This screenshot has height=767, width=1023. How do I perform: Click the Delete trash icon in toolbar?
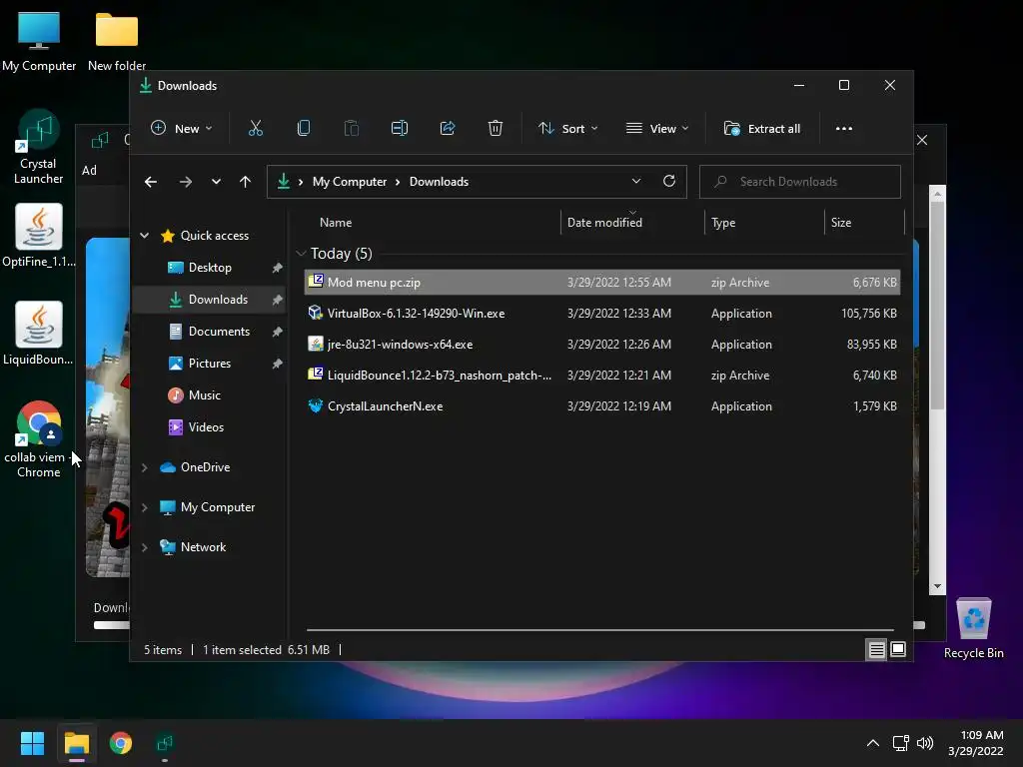(x=496, y=129)
